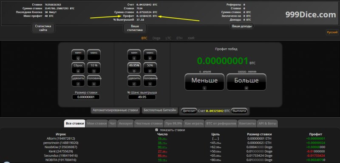The height and width of the screenshot is (163, 340).
Task: Click the Профит column header in bets table
Action: (316, 134)
